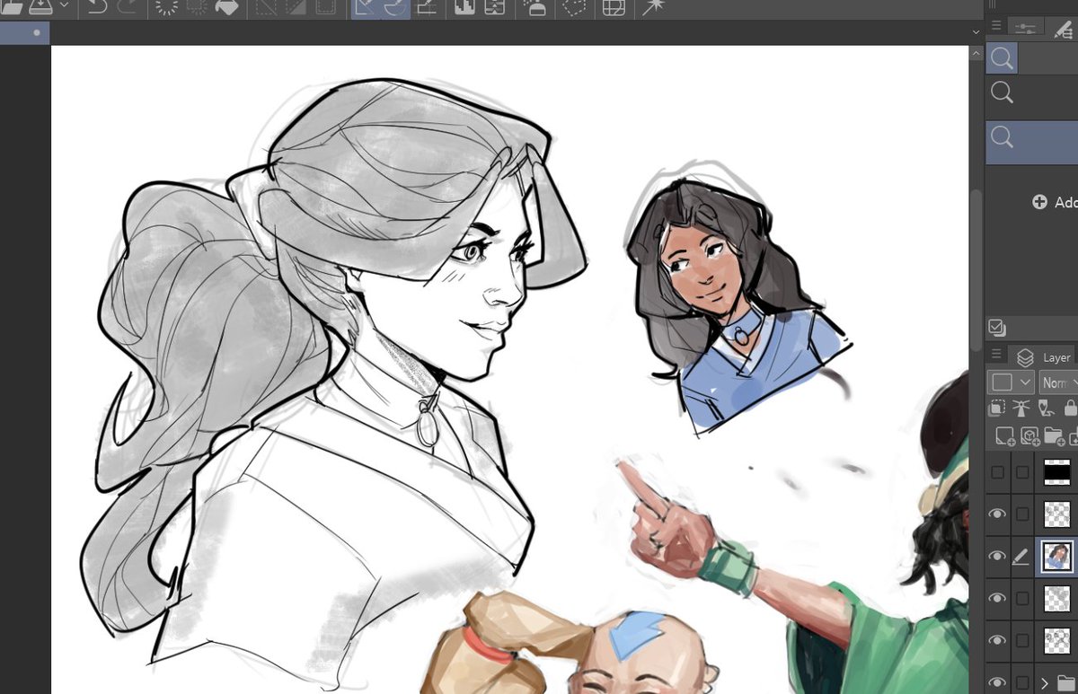Click the Open file folder icon
The width and height of the screenshot is (1078, 694).
[12, 7]
